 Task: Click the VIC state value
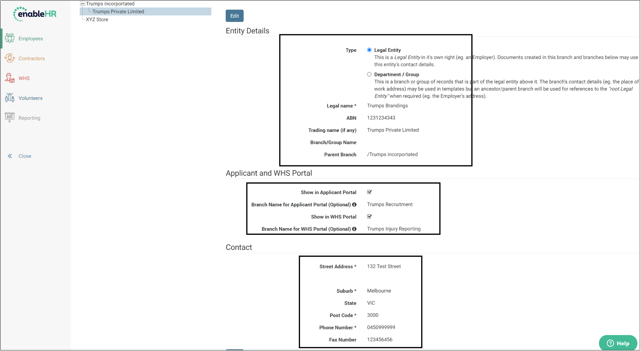(x=371, y=303)
